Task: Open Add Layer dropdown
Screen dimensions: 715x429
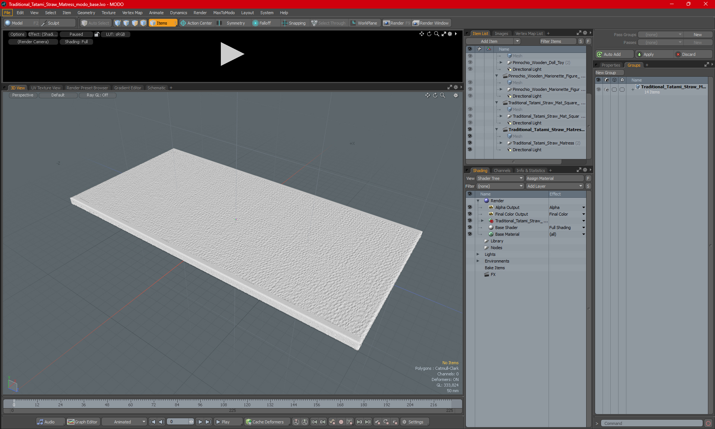Action: pos(554,186)
